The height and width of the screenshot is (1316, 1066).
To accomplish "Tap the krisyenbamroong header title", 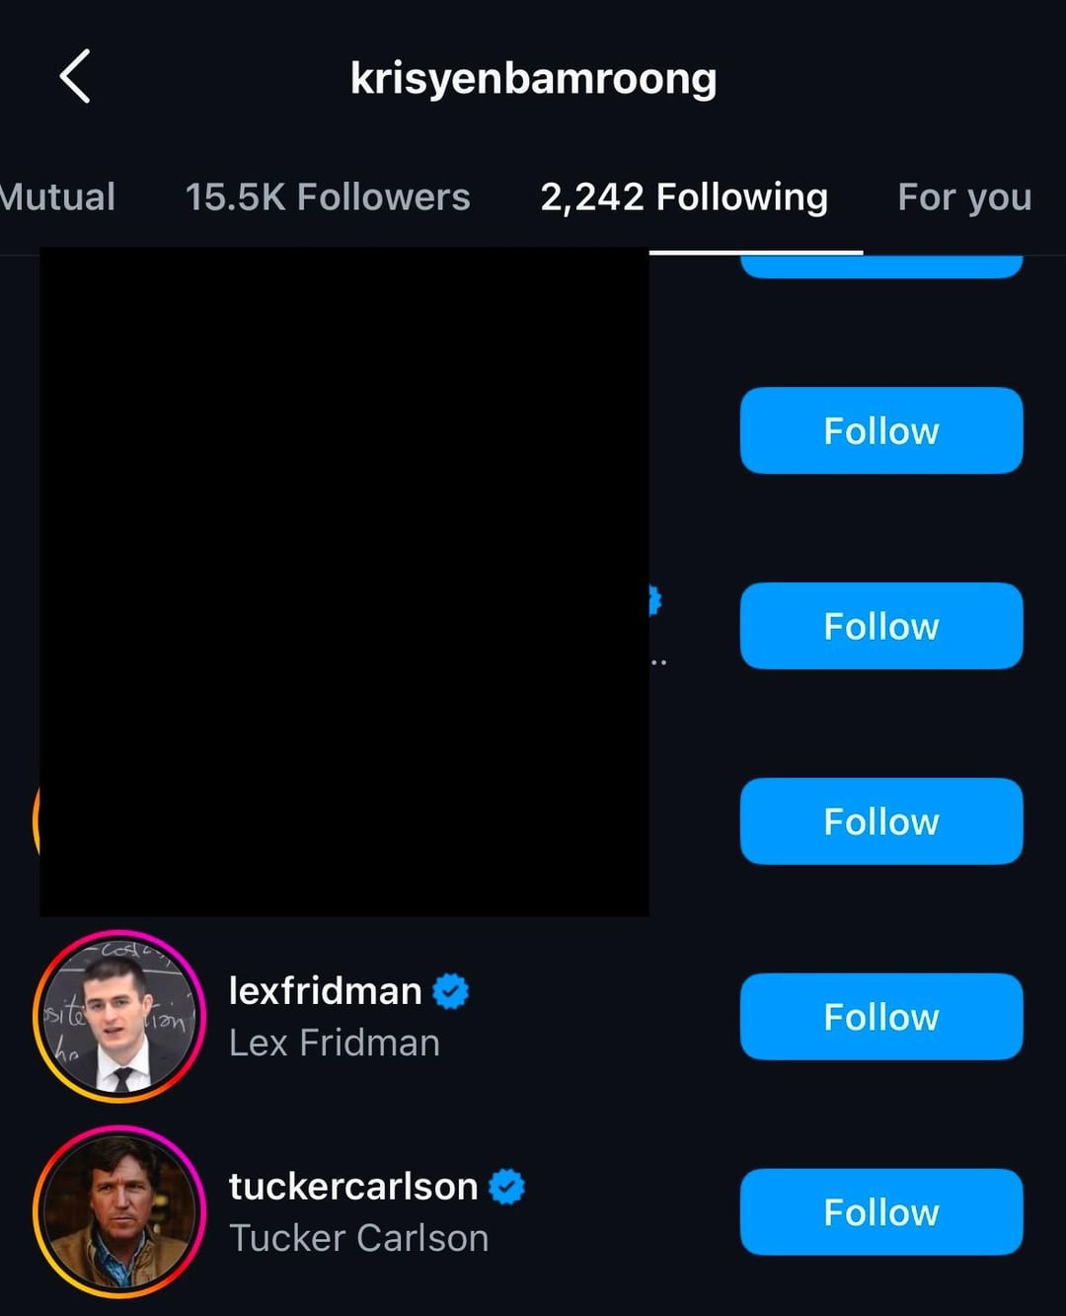I will click(533, 78).
